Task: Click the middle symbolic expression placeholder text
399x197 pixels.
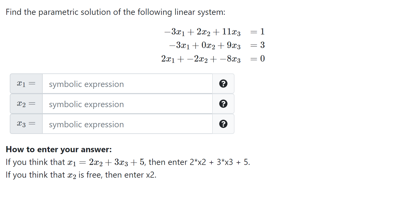Action: [86, 104]
